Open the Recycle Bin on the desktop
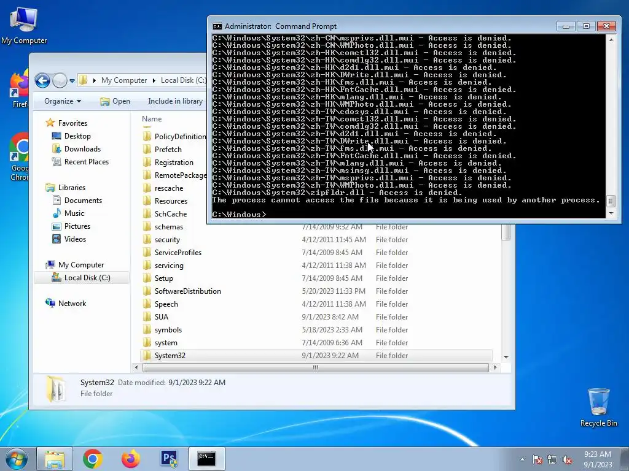The image size is (629, 471). 598,407
